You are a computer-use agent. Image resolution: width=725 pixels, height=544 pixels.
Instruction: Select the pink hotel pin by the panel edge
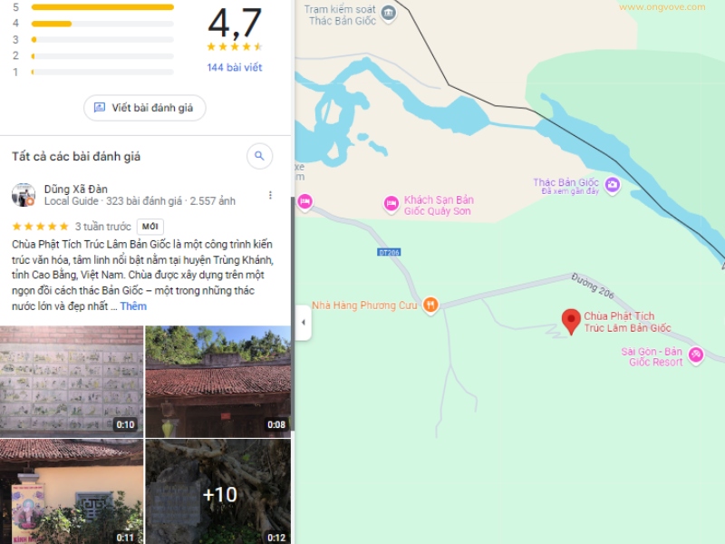point(304,202)
